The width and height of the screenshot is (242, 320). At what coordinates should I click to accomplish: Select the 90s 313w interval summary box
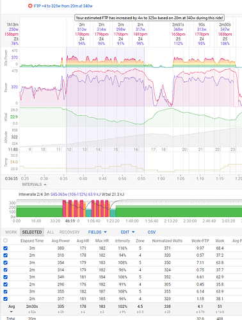202,34
